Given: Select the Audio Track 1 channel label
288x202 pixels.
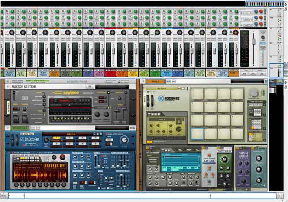Looking at the screenshot, I should [x=9, y=74].
